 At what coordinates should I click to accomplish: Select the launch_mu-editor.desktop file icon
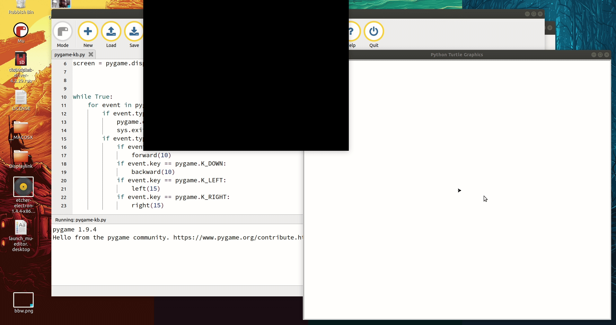(21, 236)
